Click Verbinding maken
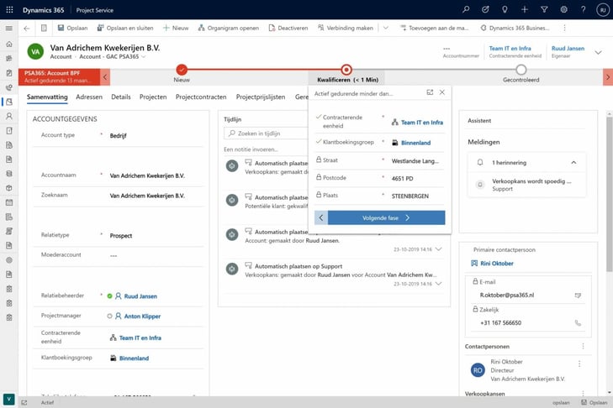 [x=346, y=28]
